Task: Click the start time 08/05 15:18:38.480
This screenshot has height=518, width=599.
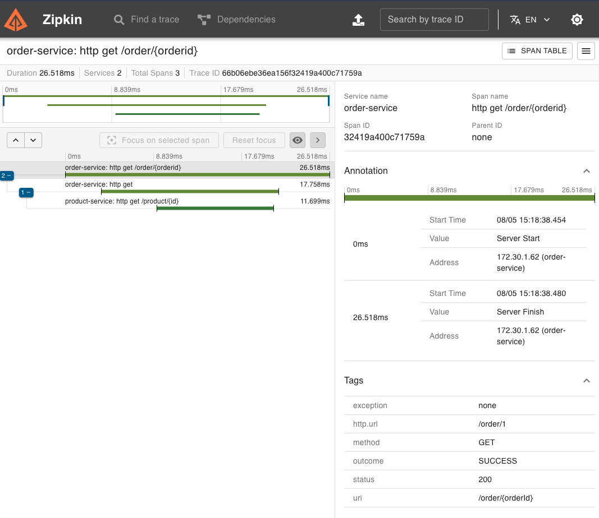Action: click(531, 293)
